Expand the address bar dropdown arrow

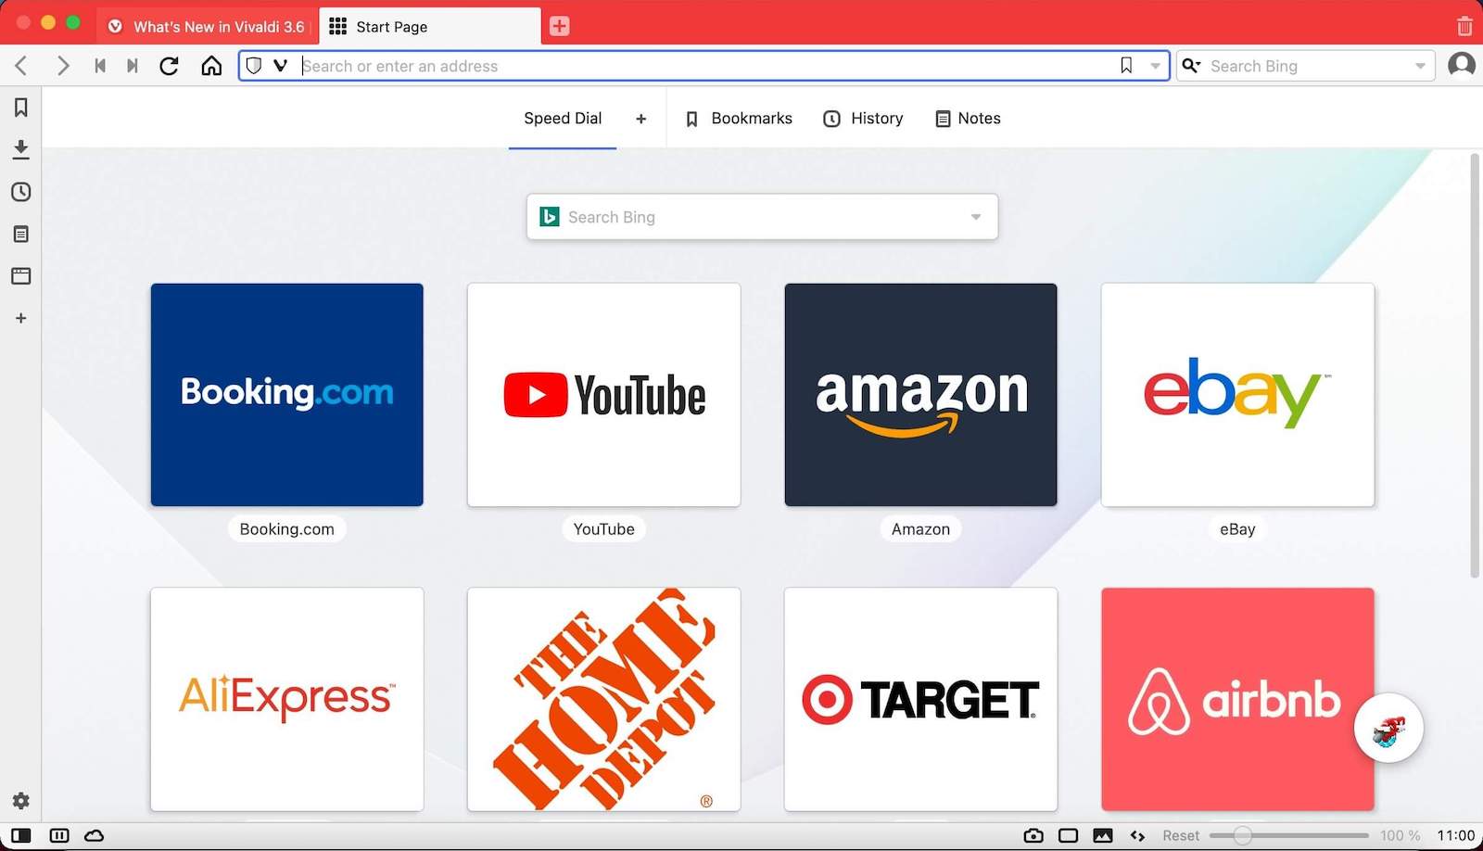pos(1155,66)
